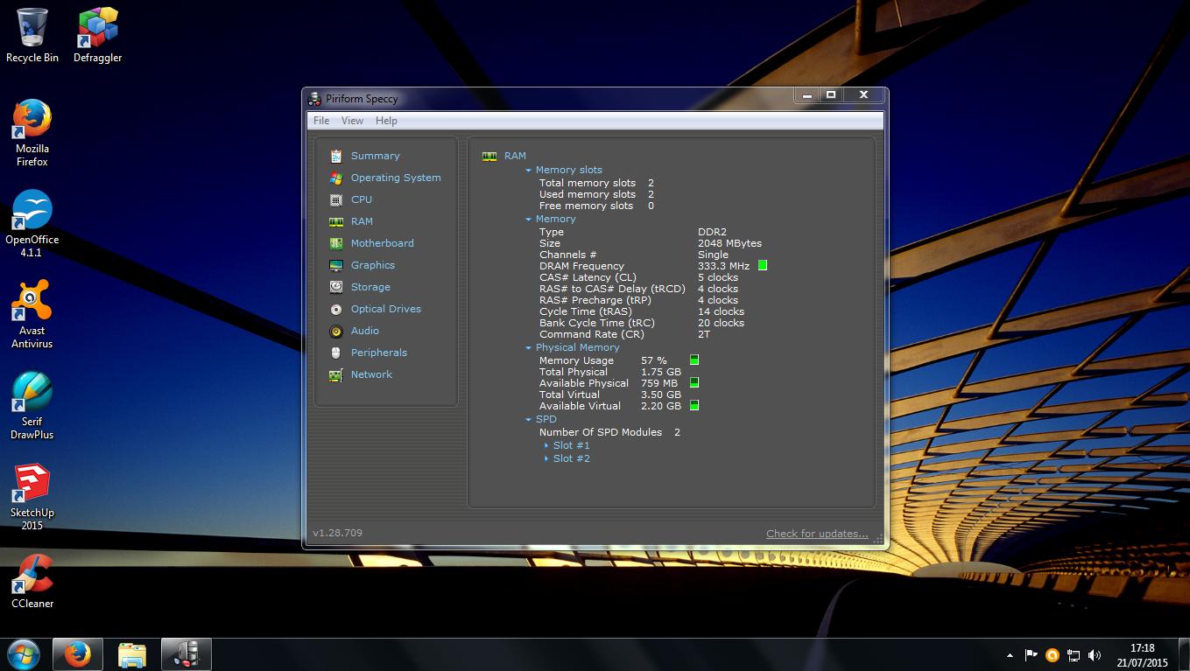The width and height of the screenshot is (1190, 671).
Task: Expand Slot #2 details
Action: [546, 458]
